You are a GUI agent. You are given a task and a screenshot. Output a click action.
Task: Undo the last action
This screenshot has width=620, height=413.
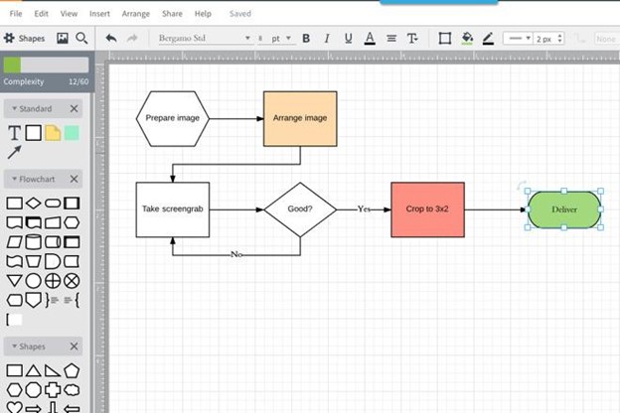pos(111,38)
